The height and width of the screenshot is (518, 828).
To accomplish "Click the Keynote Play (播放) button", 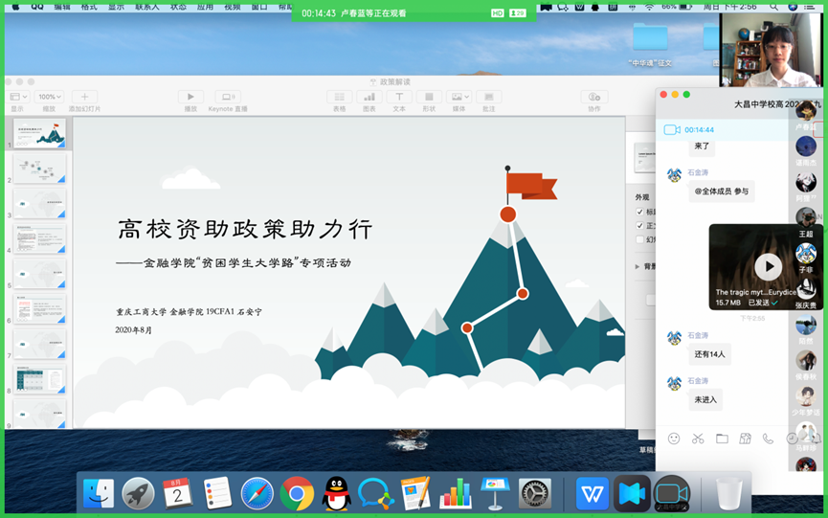I will click(190, 97).
